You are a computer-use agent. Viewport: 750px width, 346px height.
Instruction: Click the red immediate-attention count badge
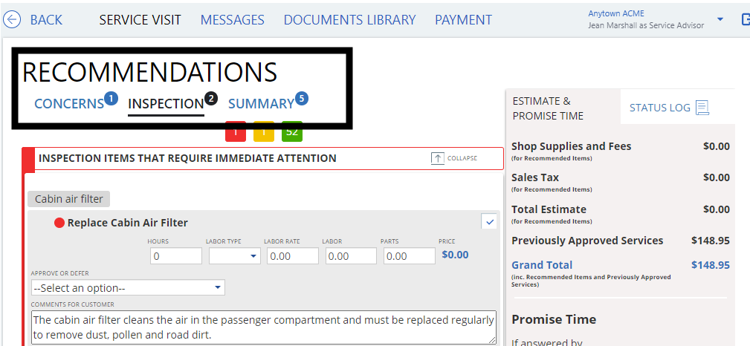[236, 132]
